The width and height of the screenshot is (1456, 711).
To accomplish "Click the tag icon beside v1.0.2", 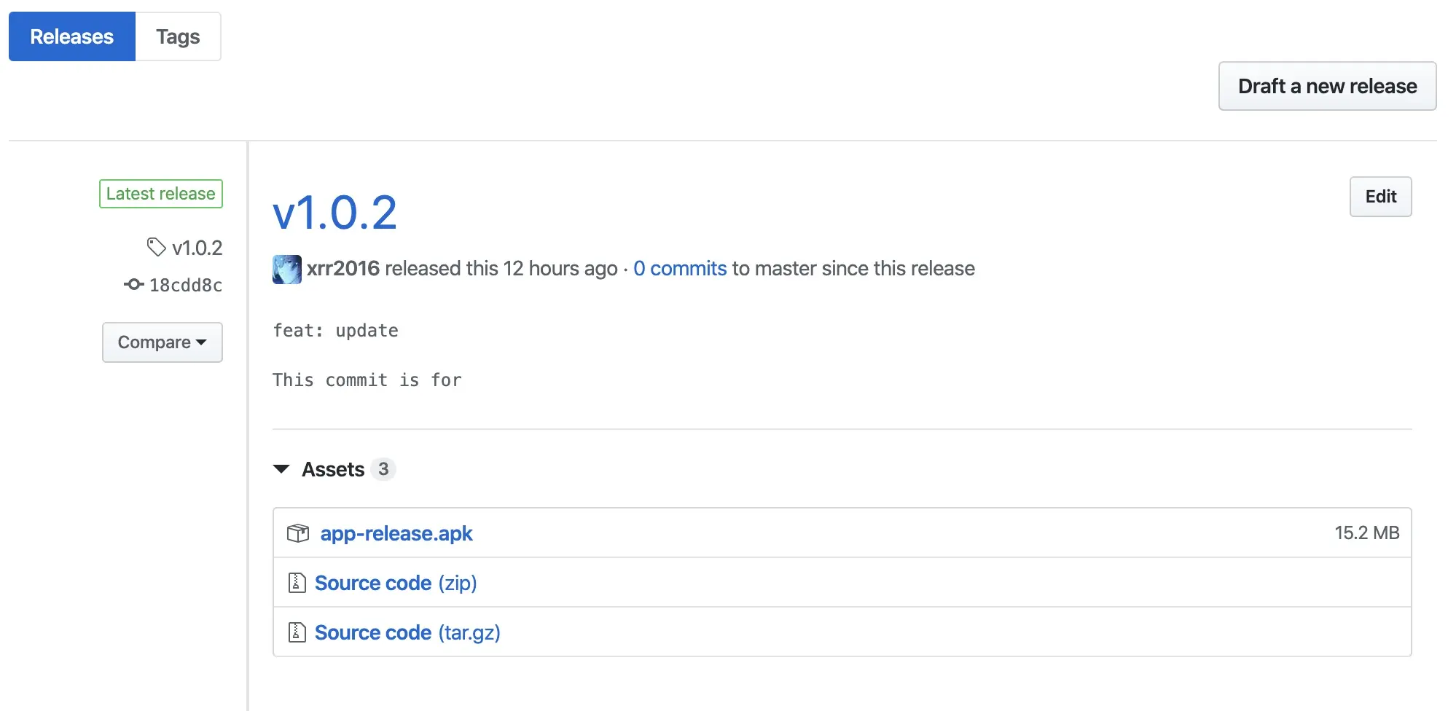I will [156, 248].
